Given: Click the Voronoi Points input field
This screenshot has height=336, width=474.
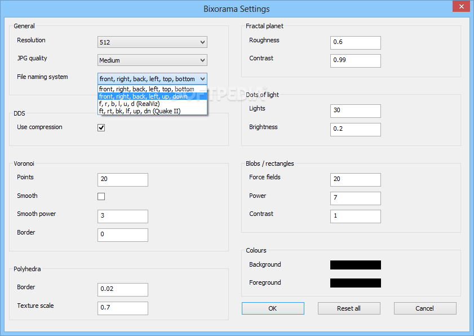Looking at the screenshot, I should coord(123,180).
